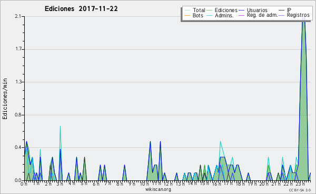Click the '1.3' y-axis value
The image size is (316, 194).
[18, 82]
